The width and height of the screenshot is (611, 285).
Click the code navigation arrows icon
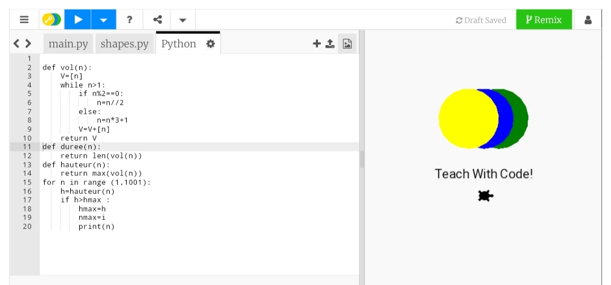(x=22, y=44)
